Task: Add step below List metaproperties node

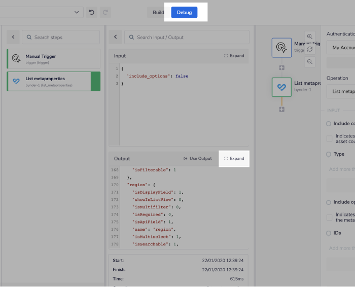Action: 281,109
